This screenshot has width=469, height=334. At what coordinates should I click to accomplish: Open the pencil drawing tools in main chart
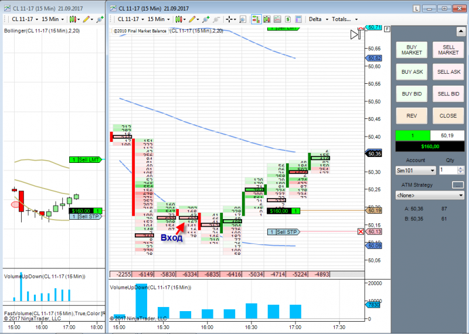193,19
